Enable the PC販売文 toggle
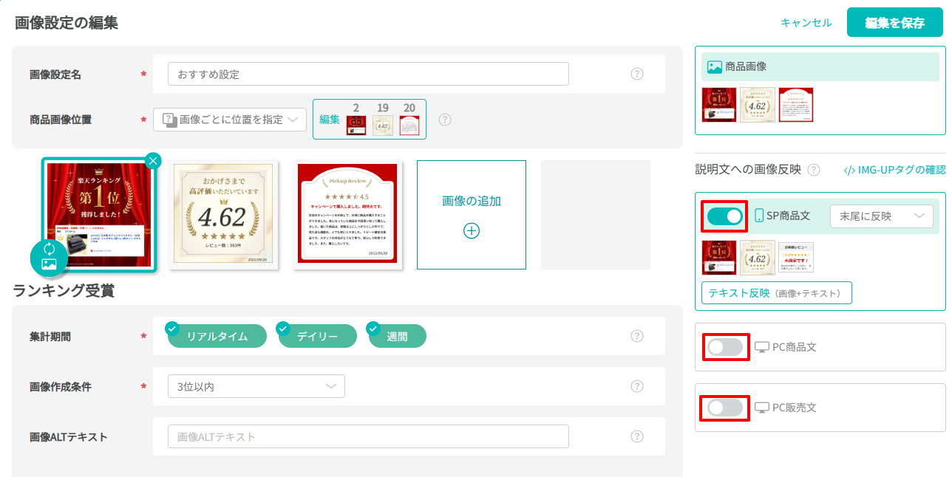 [724, 408]
